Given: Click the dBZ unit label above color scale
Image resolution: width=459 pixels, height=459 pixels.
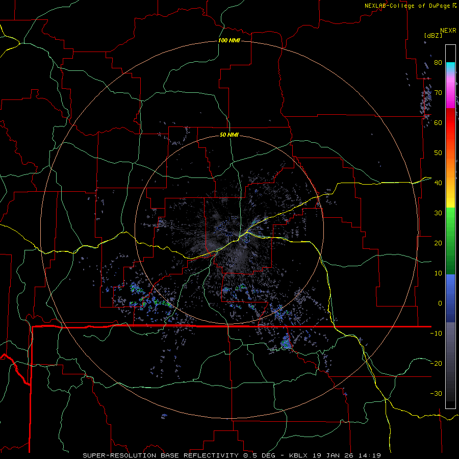Looking at the screenshot, I should tap(433, 35).
